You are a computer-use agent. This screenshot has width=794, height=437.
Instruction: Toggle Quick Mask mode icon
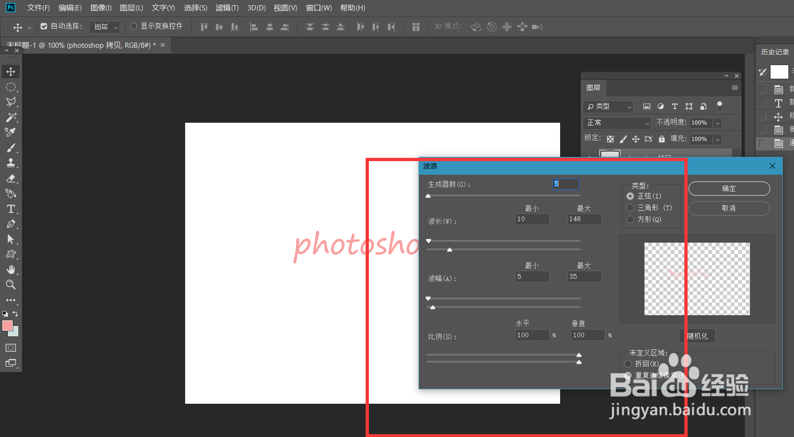tap(11, 348)
